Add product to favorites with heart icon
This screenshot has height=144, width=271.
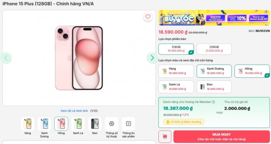[148, 17]
